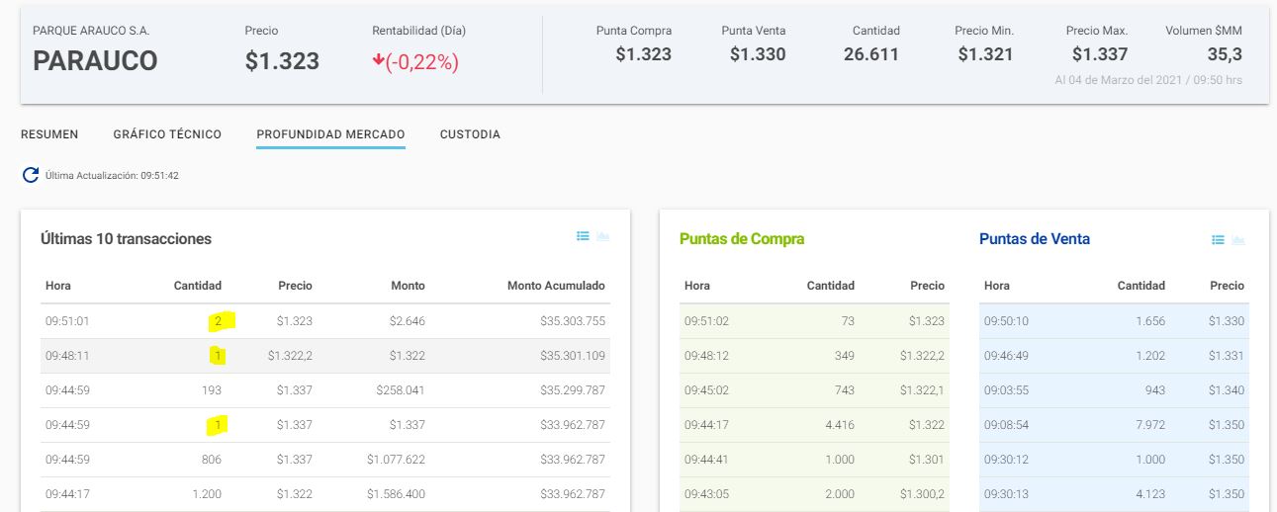1277x512 pixels.
Task: Click Precio header in Puntas de Venta table
Action: pyautogui.click(x=1227, y=286)
